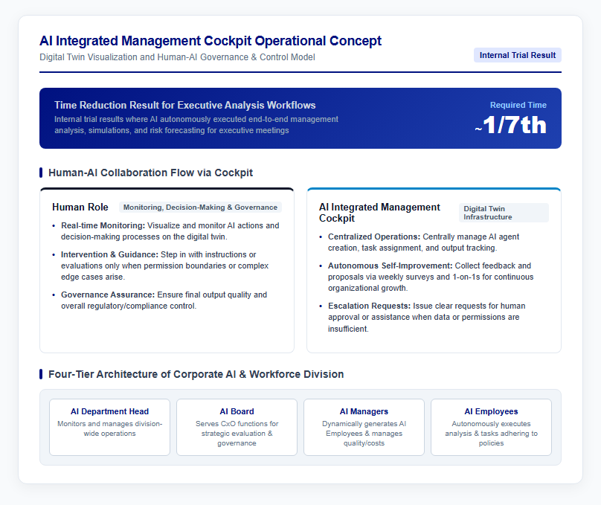
Task: Select the "AI Managers" card title
Action: (x=364, y=411)
